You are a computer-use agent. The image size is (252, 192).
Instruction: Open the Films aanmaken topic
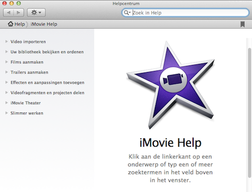pyautogui.click(x=27, y=62)
